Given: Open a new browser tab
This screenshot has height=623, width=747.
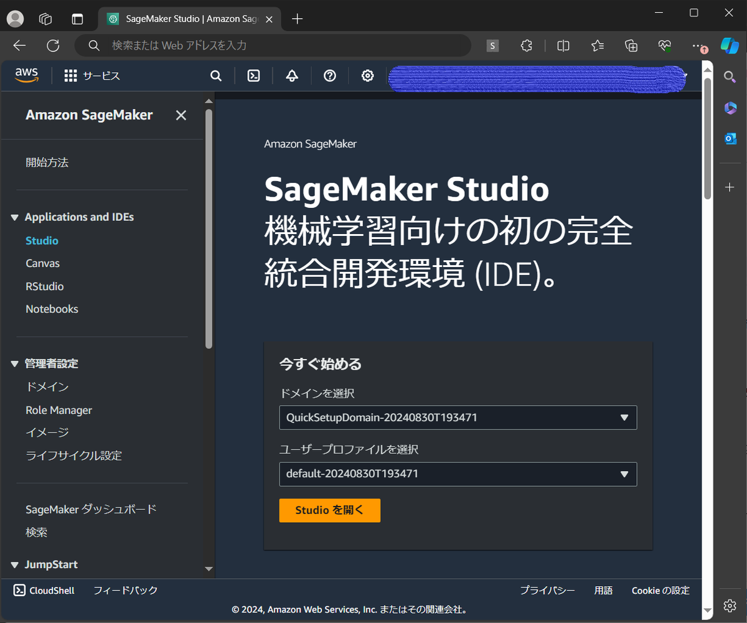Looking at the screenshot, I should tap(298, 19).
